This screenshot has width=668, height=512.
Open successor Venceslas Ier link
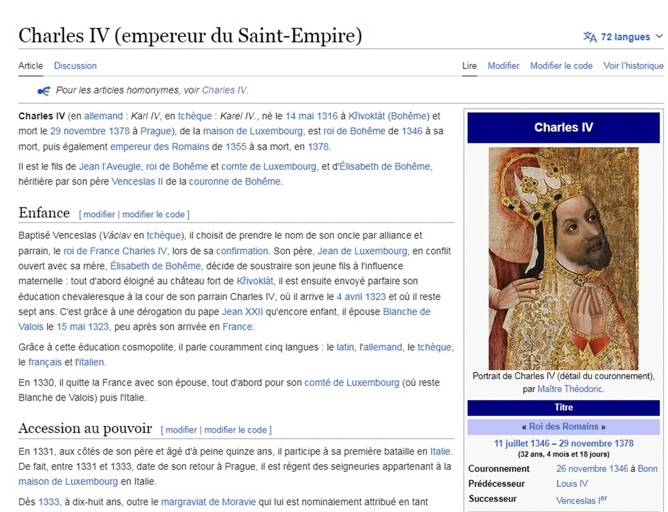click(x=581, y=500)
